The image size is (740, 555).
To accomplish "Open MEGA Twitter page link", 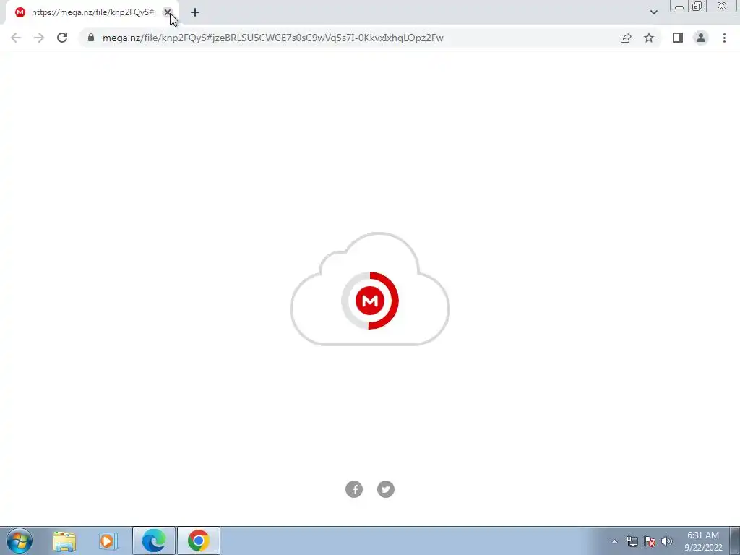I will (386, 489).
